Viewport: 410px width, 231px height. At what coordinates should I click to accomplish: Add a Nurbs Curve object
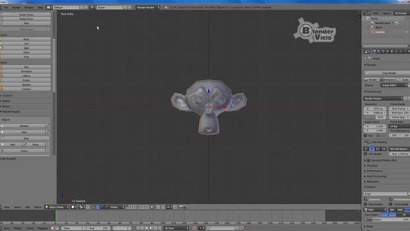click(x=26, y=15)
